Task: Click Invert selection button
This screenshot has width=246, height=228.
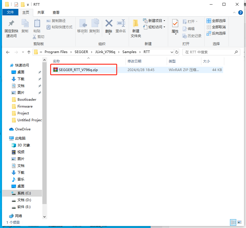Action: point(216,33)
